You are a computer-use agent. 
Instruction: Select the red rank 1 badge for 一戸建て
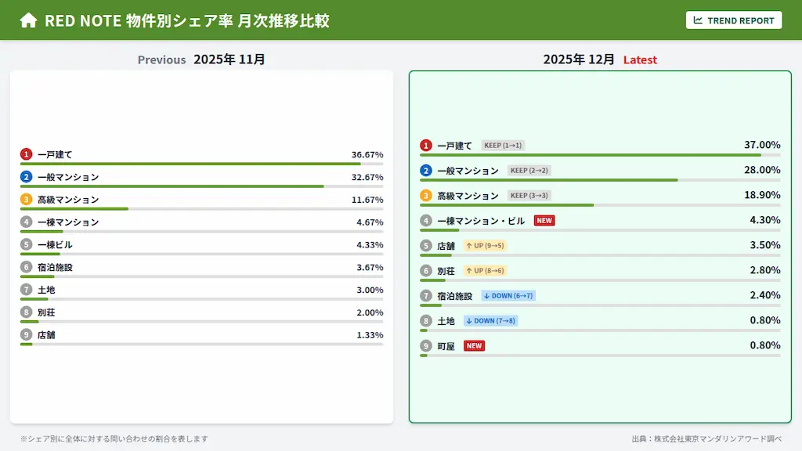[426, 145]
